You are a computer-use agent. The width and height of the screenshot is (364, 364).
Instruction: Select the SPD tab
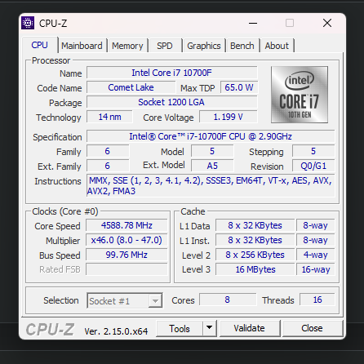click(165, 46)
